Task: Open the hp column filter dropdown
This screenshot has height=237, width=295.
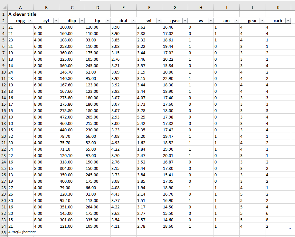Action: point(108,21)
